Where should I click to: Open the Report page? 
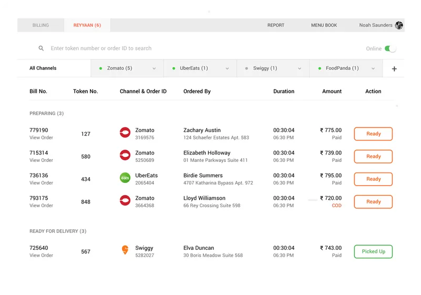pos(276,25)
